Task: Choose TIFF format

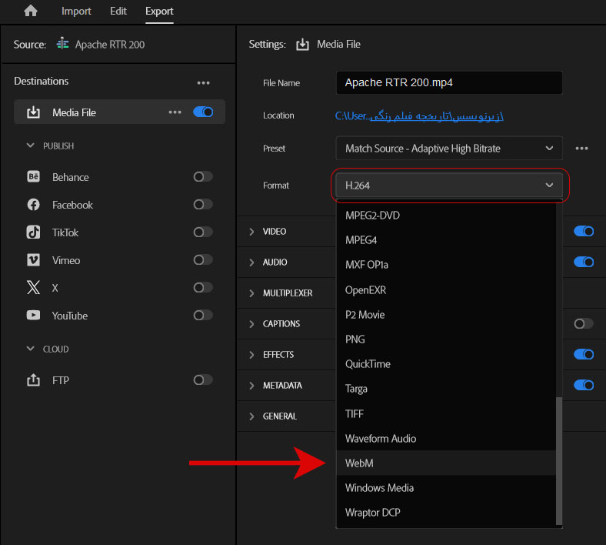Action: coord(446,413)
